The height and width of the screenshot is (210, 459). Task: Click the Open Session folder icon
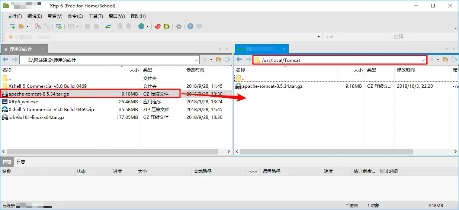click(x=22, y=26)
